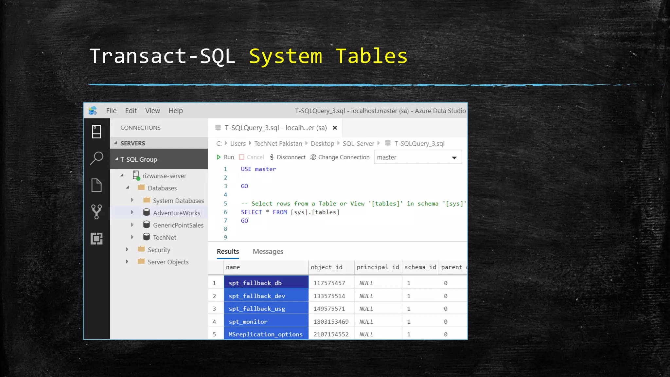Open the File menu
This screenshot has height=377, width=670.
111,111
